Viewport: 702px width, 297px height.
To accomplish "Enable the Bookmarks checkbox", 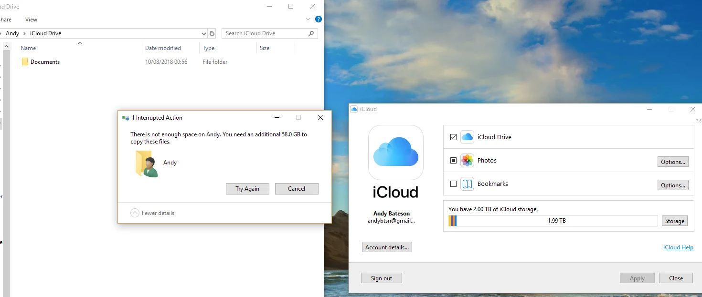I will click(453, 184).
